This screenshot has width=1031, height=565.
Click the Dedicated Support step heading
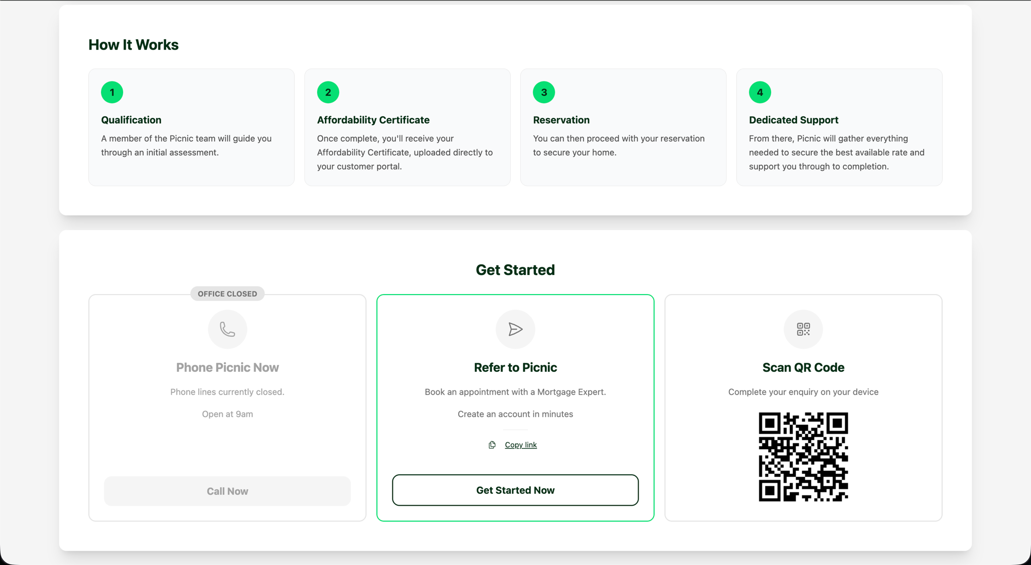click(x=794, y=120)
